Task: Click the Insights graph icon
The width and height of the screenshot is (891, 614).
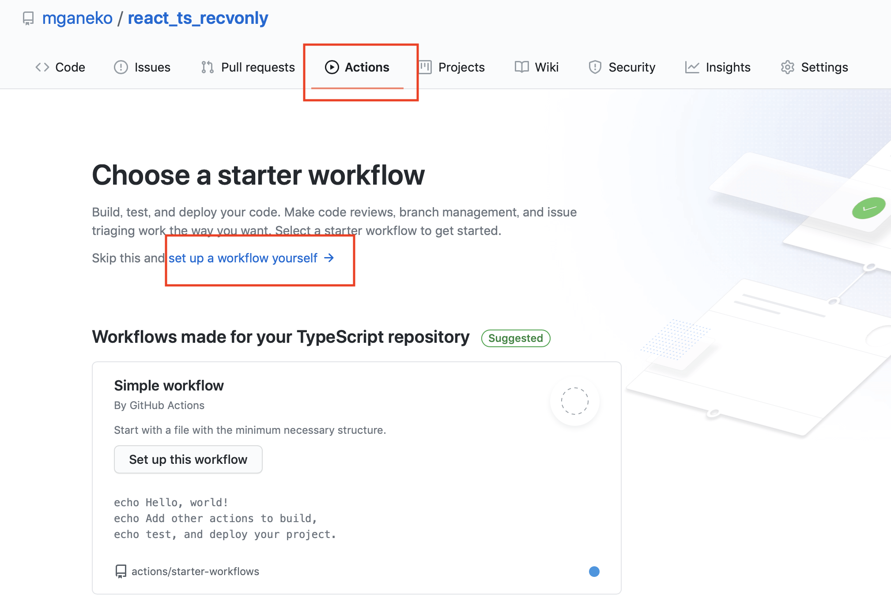Action: (x=692, y=67)
